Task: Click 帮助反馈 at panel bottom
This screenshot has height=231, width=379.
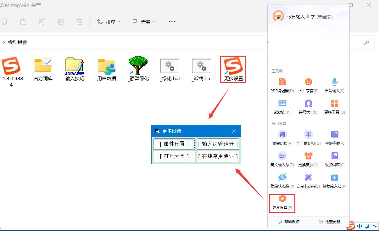Action: tap(288, 222)
